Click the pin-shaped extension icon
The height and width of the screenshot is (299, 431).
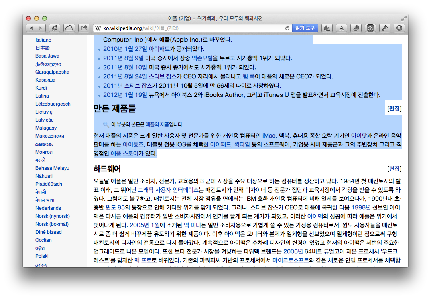coord(385,28)
